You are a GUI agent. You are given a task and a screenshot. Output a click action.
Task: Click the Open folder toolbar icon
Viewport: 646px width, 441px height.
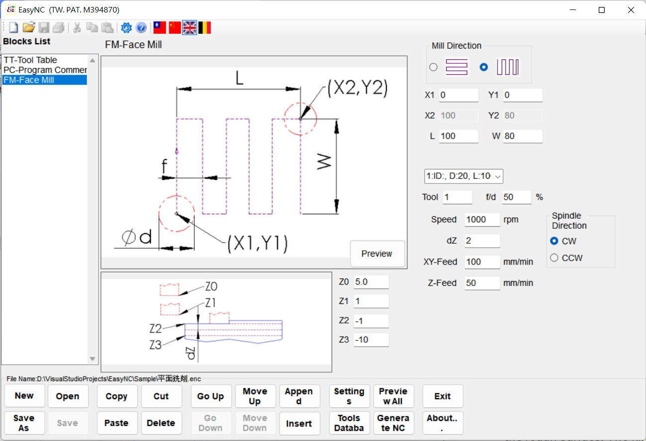(29, 27)
